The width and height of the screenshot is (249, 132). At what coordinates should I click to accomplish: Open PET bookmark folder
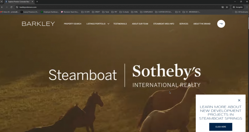point(114,12)
